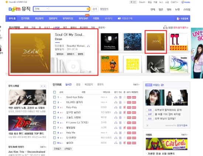Click phone music icon for 별빛달빛

(x=124, y=128)
